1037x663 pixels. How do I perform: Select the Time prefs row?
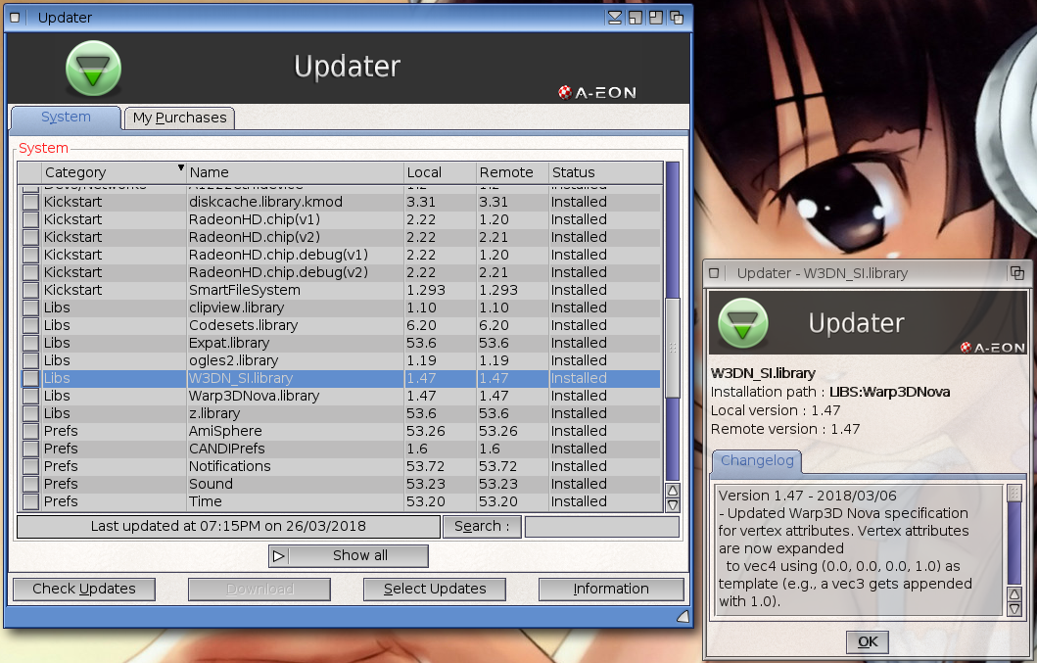tap(340, 501)
